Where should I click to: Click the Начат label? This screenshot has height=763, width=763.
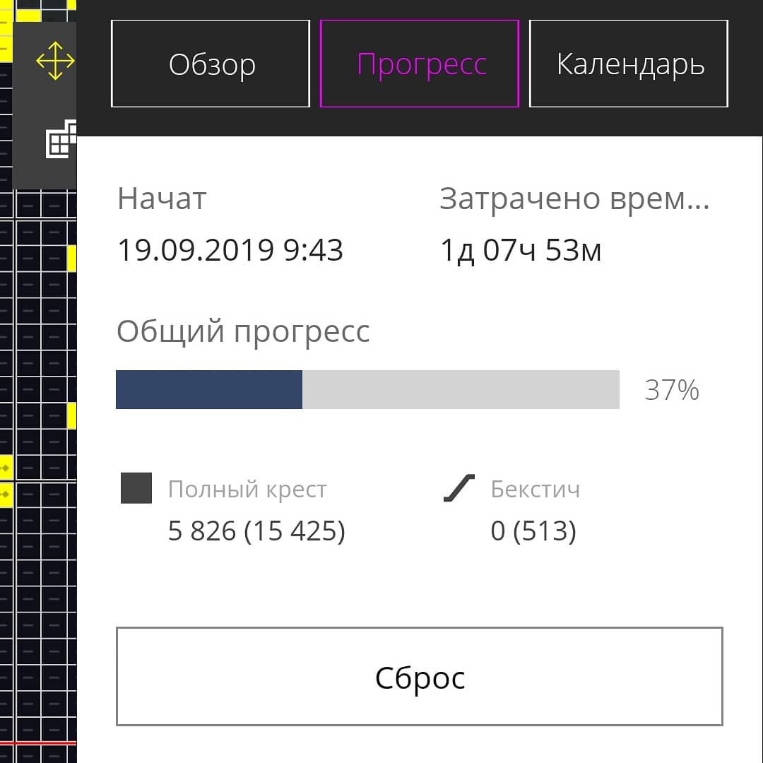162,199
